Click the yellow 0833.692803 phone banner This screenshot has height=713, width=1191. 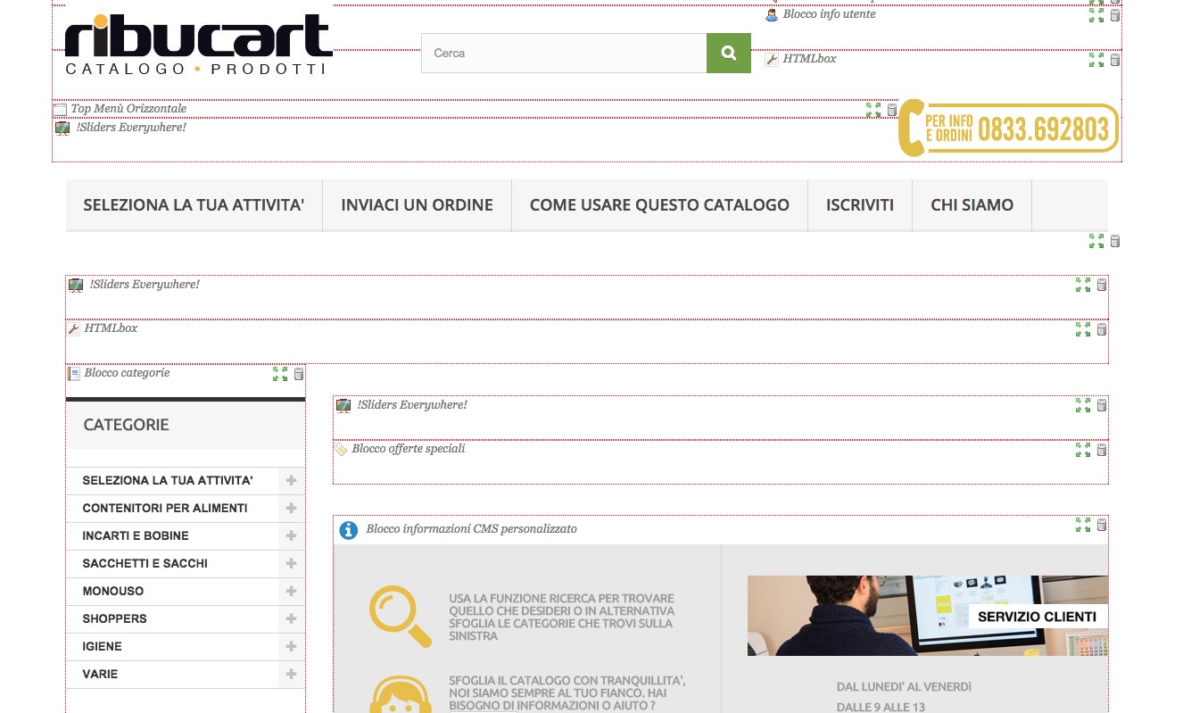(1008, 129)
